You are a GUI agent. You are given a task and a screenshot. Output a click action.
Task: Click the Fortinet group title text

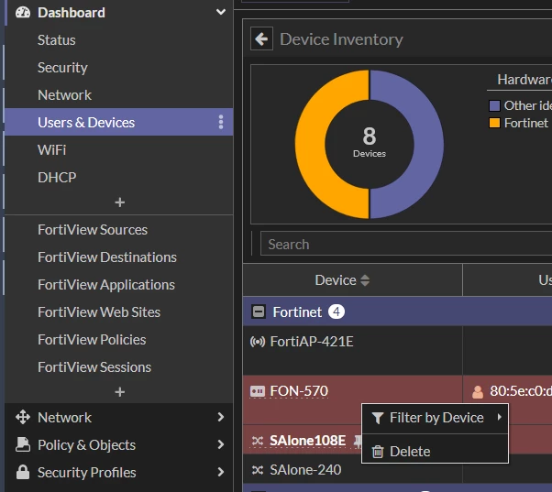click(x=297, y=312)
